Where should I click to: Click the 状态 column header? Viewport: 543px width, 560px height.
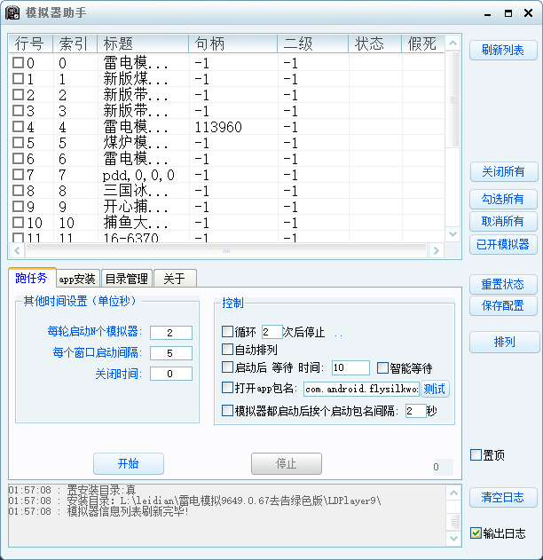(x=374, y=43)
